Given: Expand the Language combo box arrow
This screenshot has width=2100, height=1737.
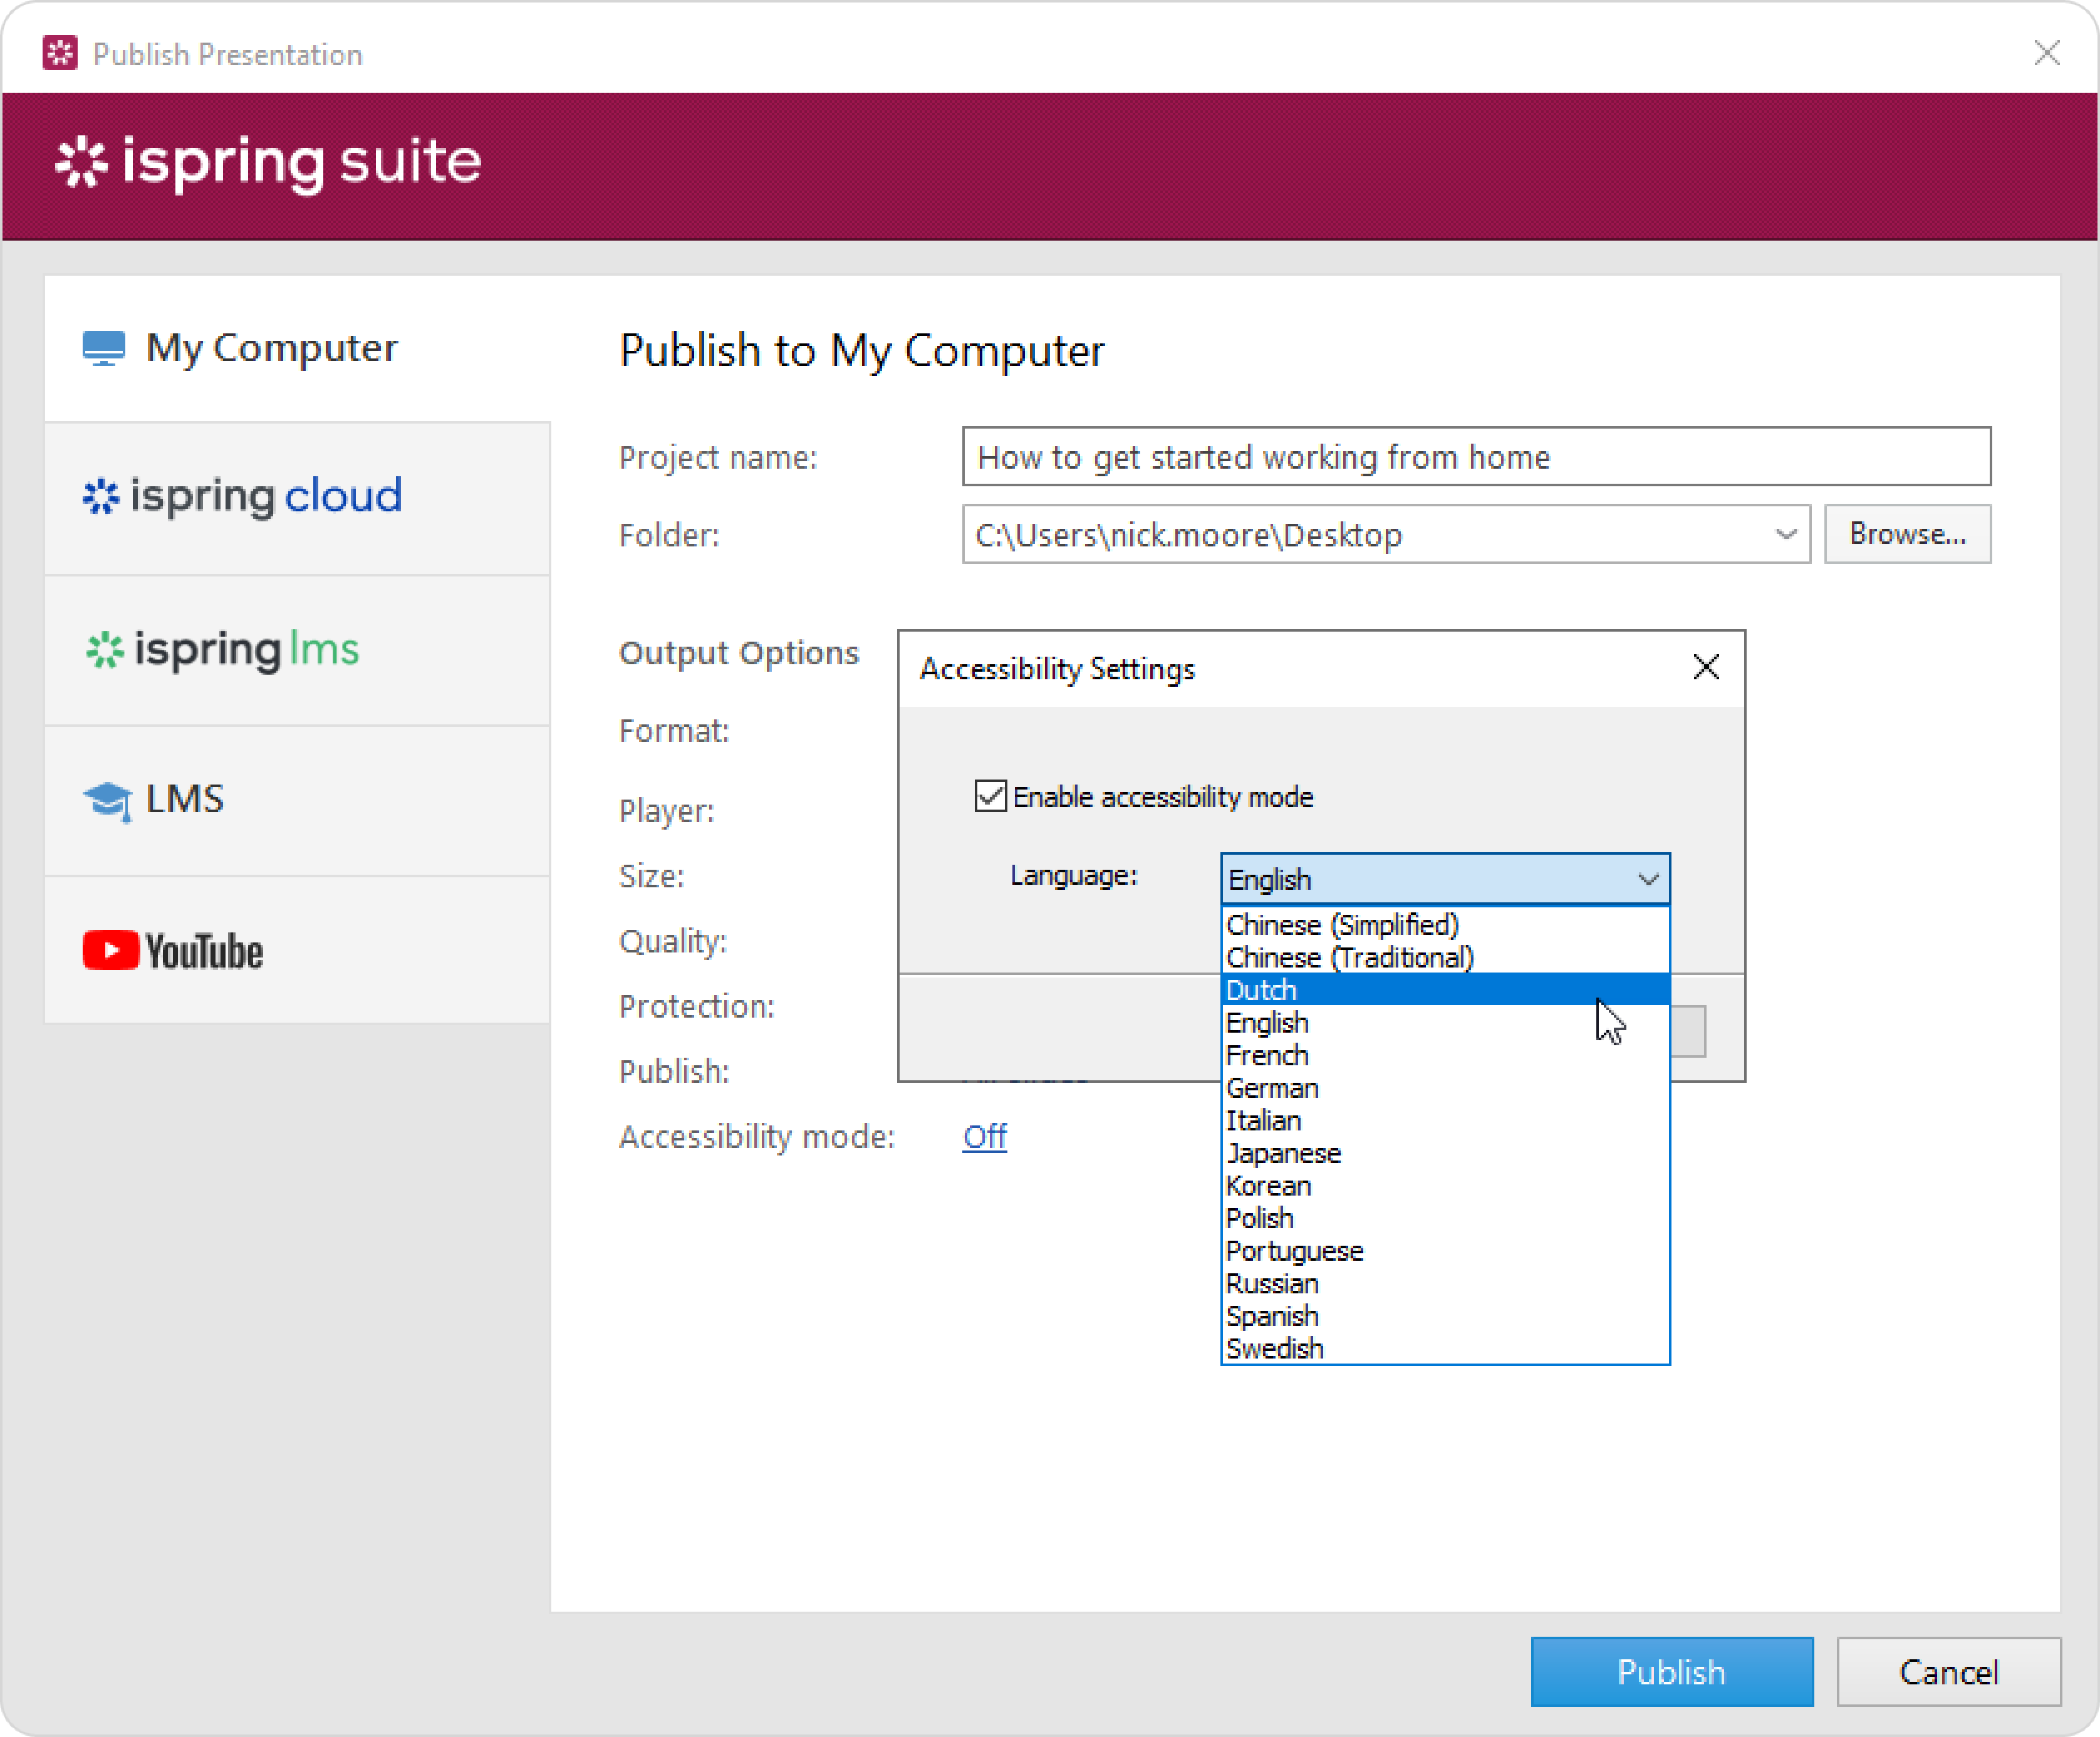Looking at the screenshot, I should pyautogui.click(x=1648, y=879).
